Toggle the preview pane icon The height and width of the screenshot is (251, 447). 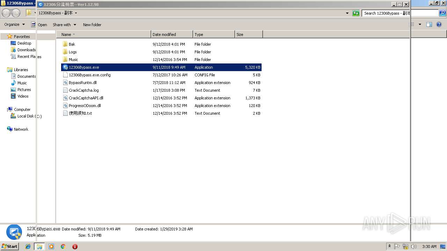[x=429, y=24]
